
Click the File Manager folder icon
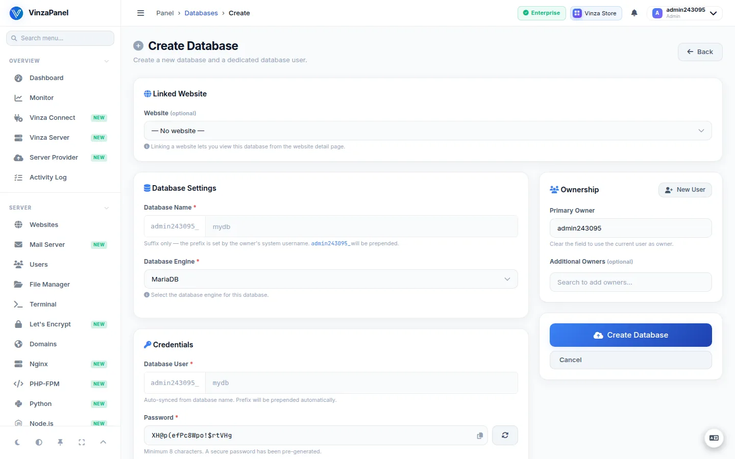click(18, 285)
